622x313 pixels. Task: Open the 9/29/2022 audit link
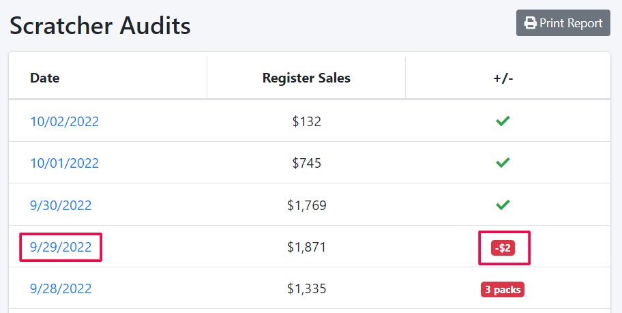61,247
